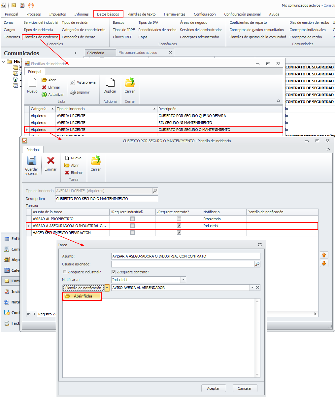Click Nuevo icon in Plantillas de incidencia window
The width and height of the screenshot is (335, 397).
pos(32,83)
